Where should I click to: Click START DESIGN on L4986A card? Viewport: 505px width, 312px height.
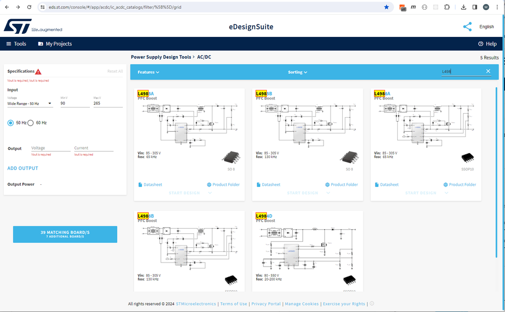tap(421, 193)
